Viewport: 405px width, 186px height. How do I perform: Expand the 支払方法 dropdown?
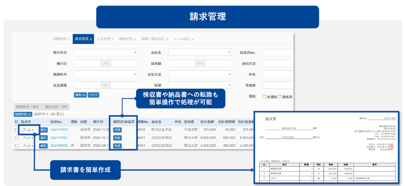[200, 74]
